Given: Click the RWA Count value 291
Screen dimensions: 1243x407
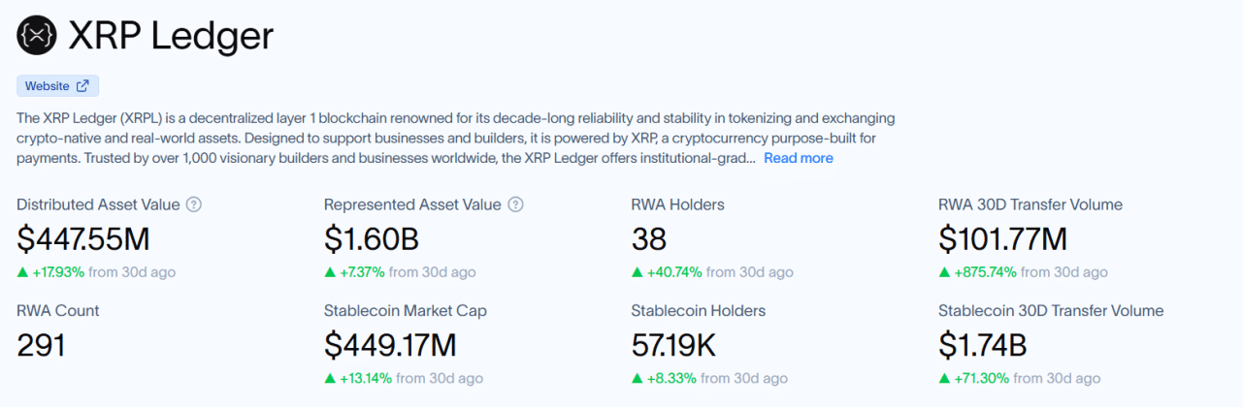Looking at the screenshot, I should click(x=41, y=345).
